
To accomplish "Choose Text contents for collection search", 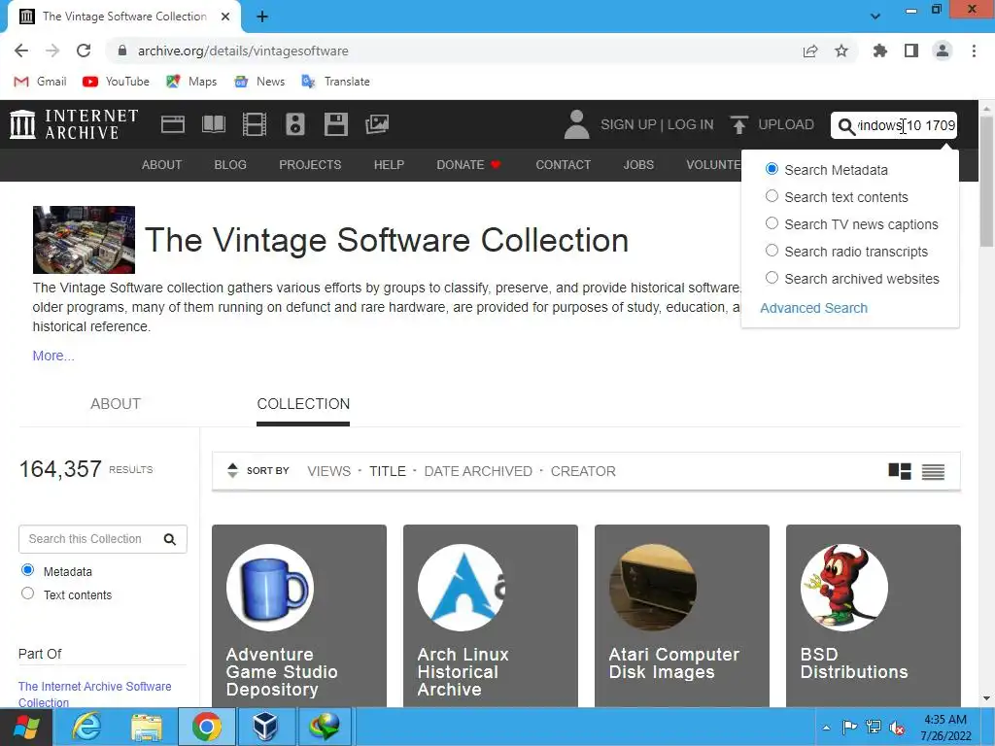I will 27,593.
